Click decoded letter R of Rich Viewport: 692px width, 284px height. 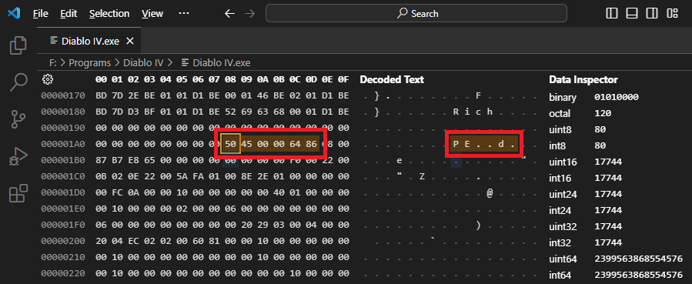tap(456, 112)
